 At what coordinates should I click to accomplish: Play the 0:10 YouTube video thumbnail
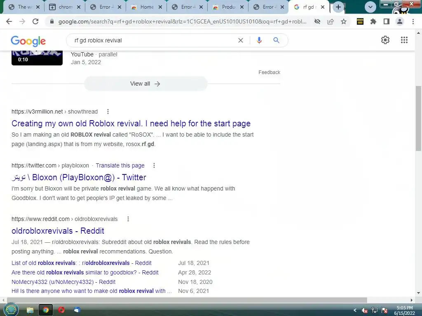37,58
